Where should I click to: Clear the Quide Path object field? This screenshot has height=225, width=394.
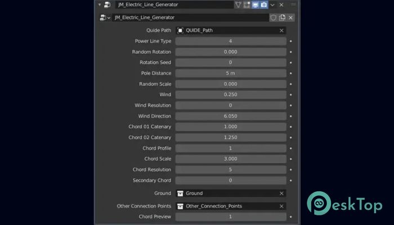[x=281, y=30]
